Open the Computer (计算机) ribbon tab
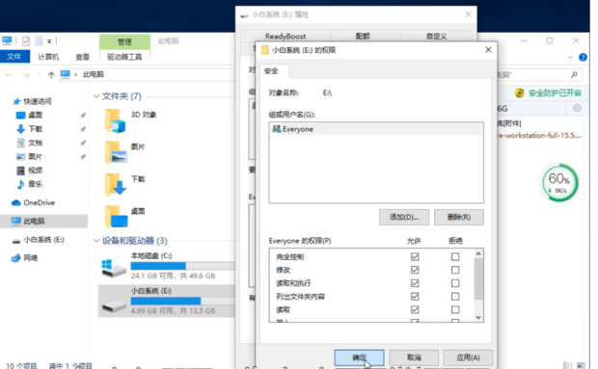The image size is (598, 369). [x=48, y=57]
